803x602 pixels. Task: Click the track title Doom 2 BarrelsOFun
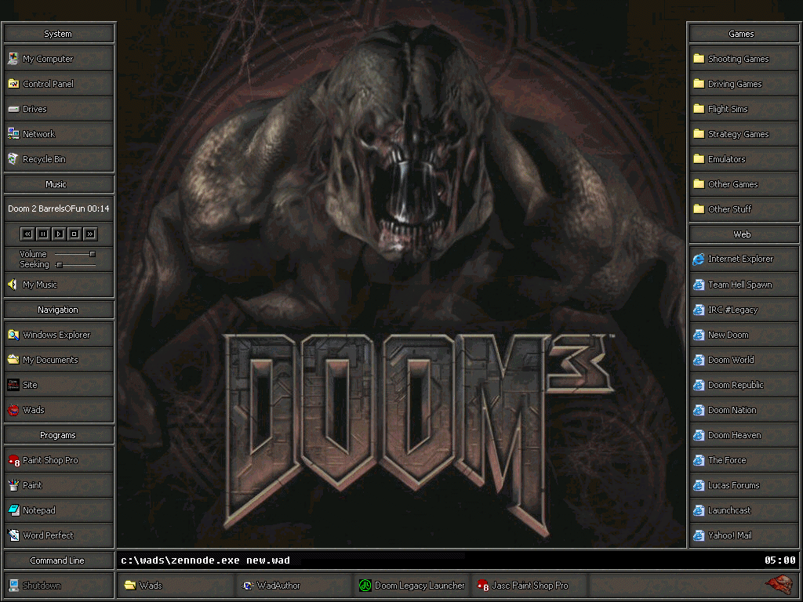click(46, 209)
